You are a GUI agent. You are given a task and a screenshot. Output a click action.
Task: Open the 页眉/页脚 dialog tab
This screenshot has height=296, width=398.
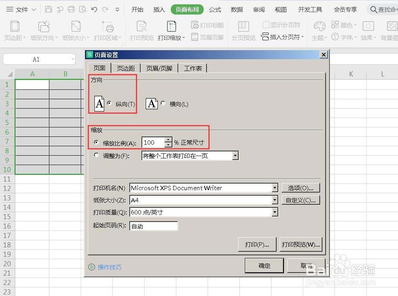pyautogui.click(x=159, y=68)
